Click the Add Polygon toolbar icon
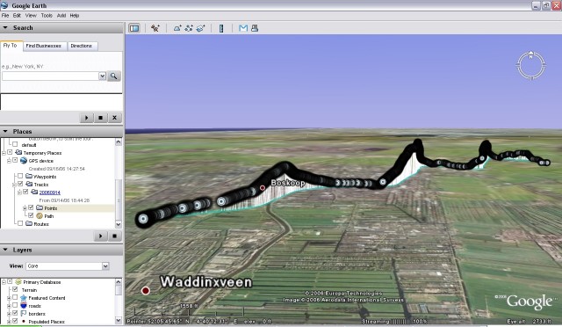Image resolution: width=562 pixels, height=327 pixels. tap(177, 28)
